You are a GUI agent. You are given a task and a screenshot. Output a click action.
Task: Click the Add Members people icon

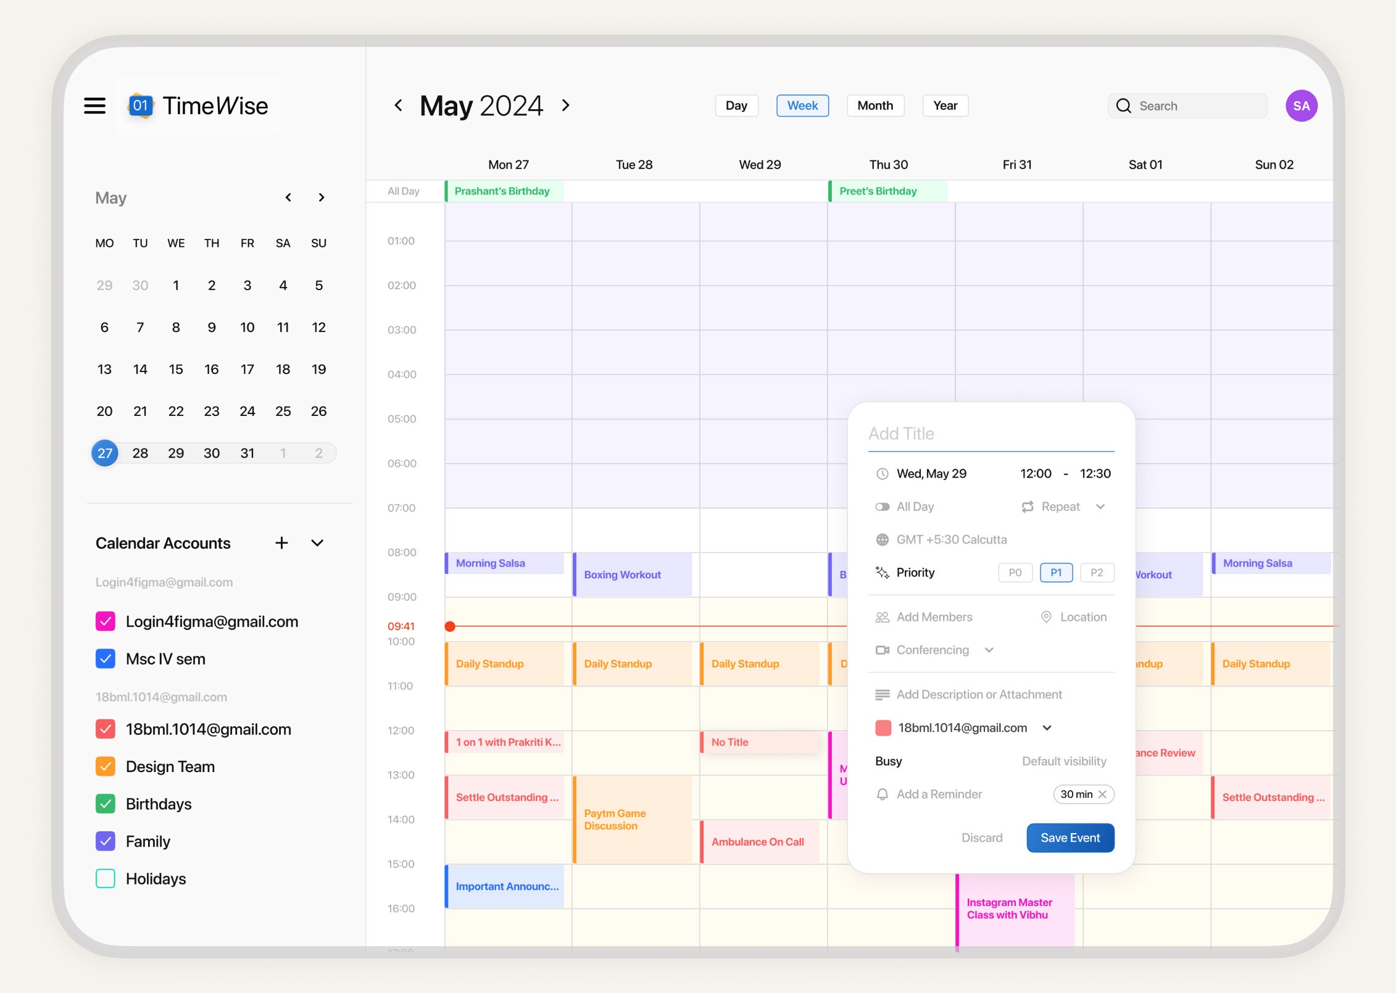tap(882, 617)
